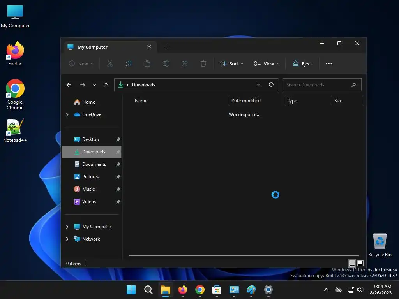Open Settings gear from the taskbar

click(x=268, y=290)
